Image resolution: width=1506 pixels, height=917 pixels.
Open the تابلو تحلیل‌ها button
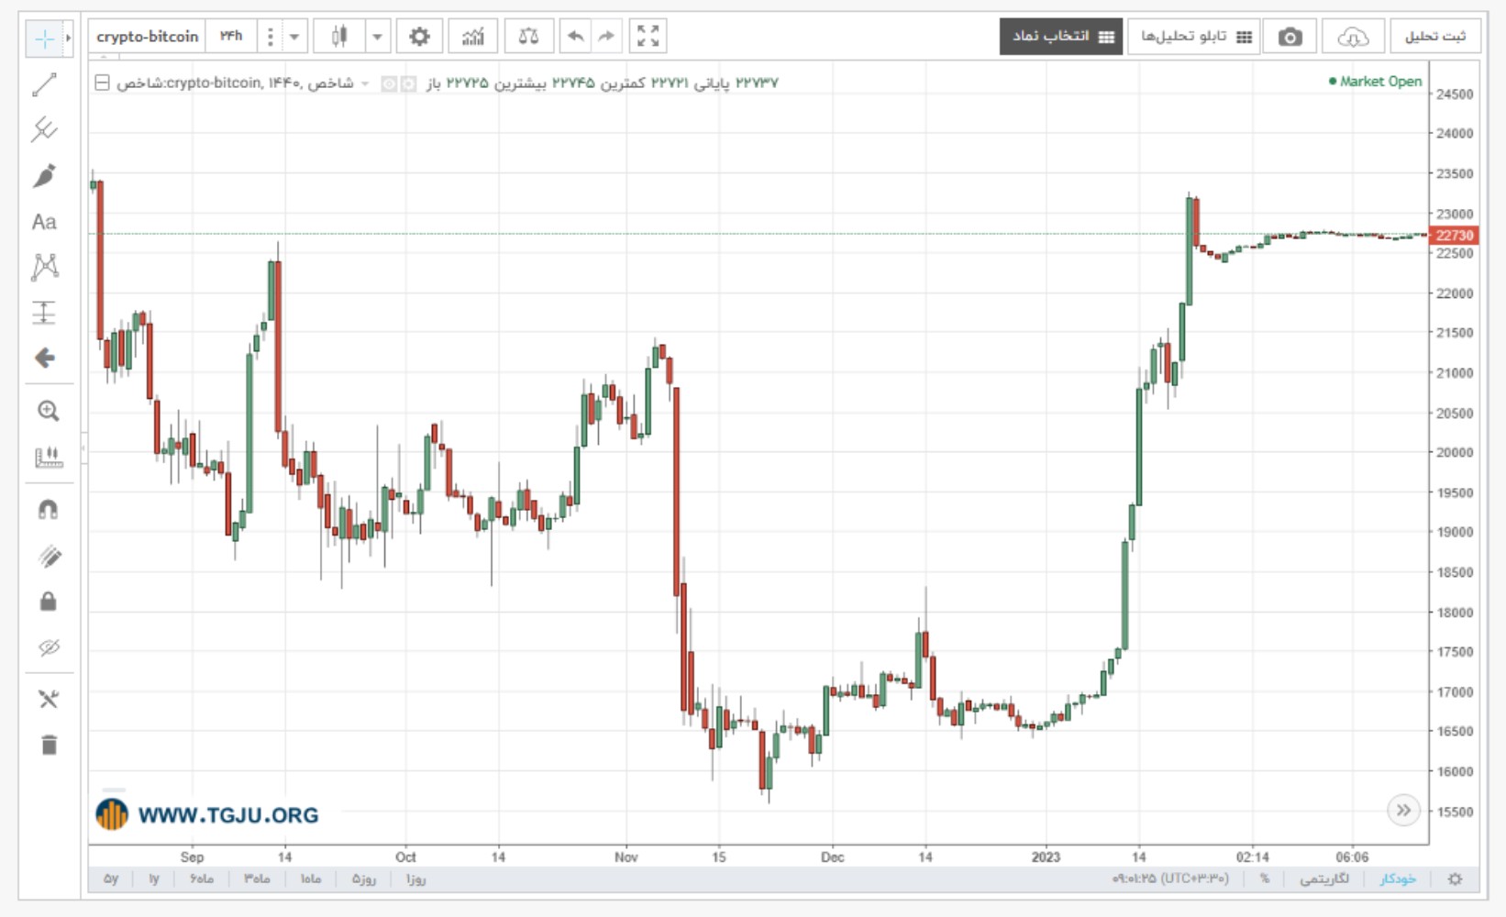(x=1194, y=37)
